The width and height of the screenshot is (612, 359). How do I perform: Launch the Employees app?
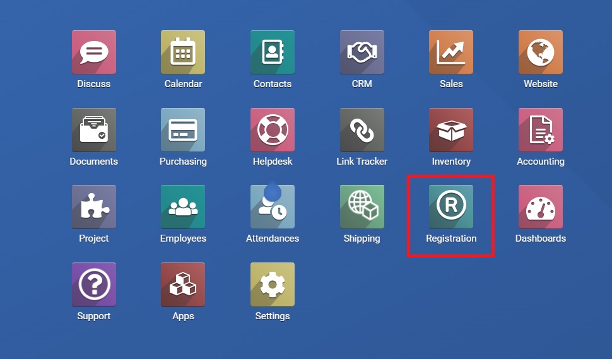183,207
